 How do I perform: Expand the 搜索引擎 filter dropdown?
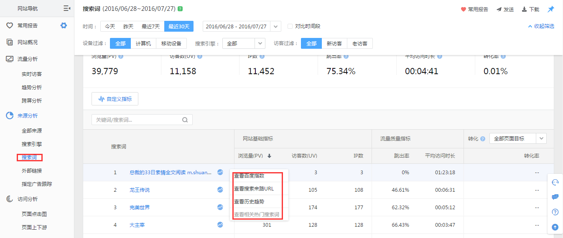(260, 43)
